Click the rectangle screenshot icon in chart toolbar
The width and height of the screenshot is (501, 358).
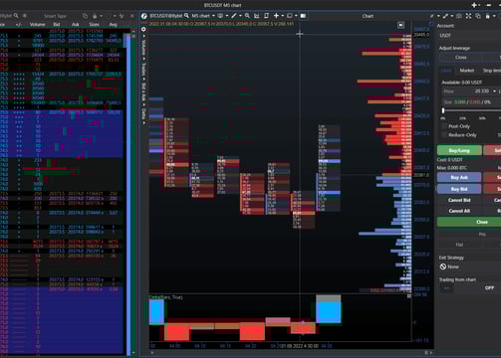tap(290, 16)
